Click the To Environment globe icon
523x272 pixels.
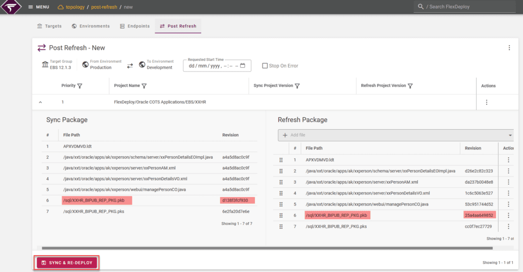(142, 64)
